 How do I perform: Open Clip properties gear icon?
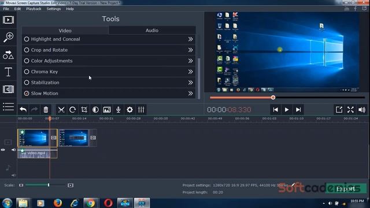(129, 110)
